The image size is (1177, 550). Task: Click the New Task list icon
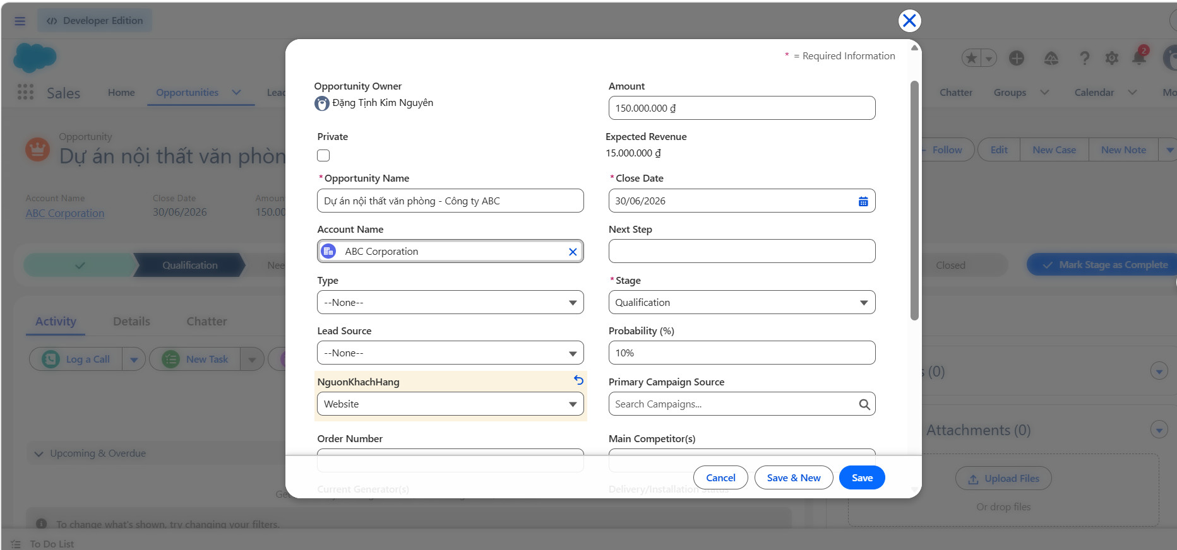(x=170, y=359)
